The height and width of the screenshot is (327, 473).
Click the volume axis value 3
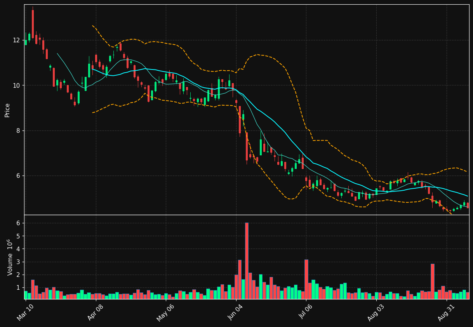click(18, 262)
